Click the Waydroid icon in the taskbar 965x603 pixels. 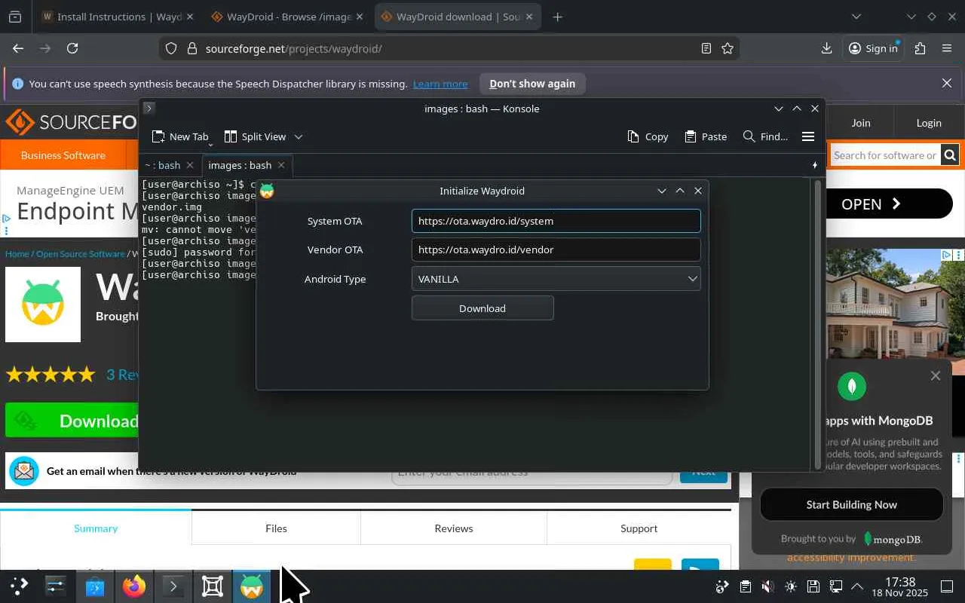252,586
